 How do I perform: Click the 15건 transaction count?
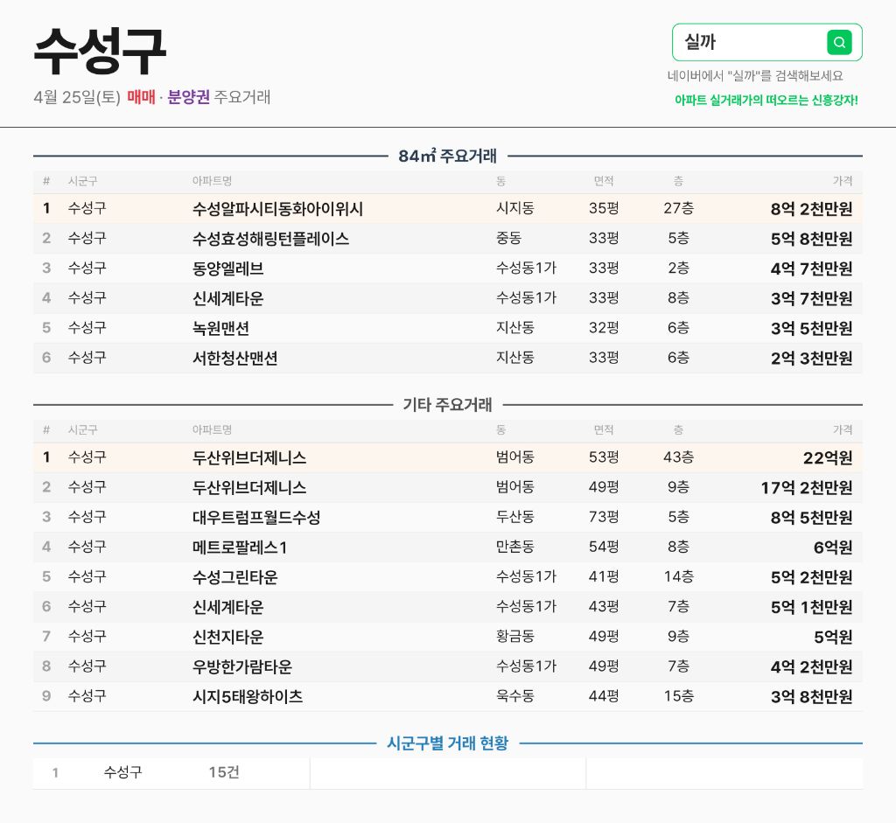pyautogui.click(x=224, y=772)
